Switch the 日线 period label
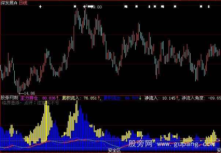The image size is (221, 153). 24,2
